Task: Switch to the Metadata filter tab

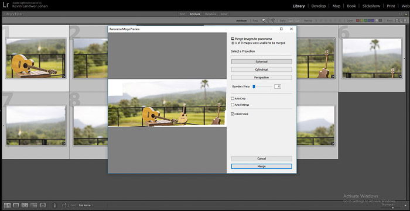Action: click(x=210, y=14)
